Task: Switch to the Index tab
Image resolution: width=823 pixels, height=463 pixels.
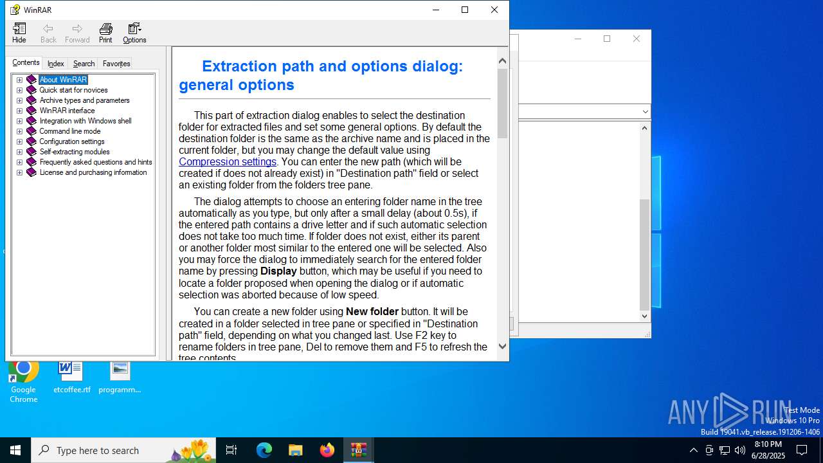Action: 56,64
